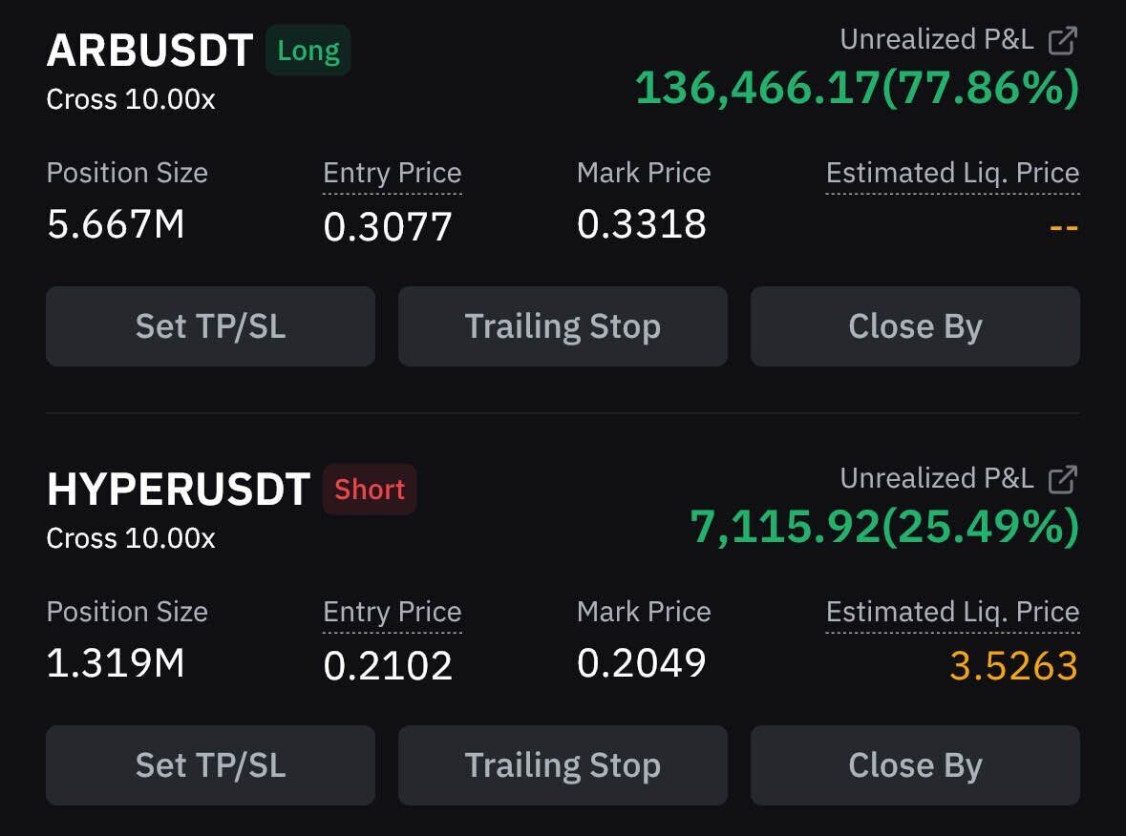
Task: Click the red Short badge
Action: [370, 490]
